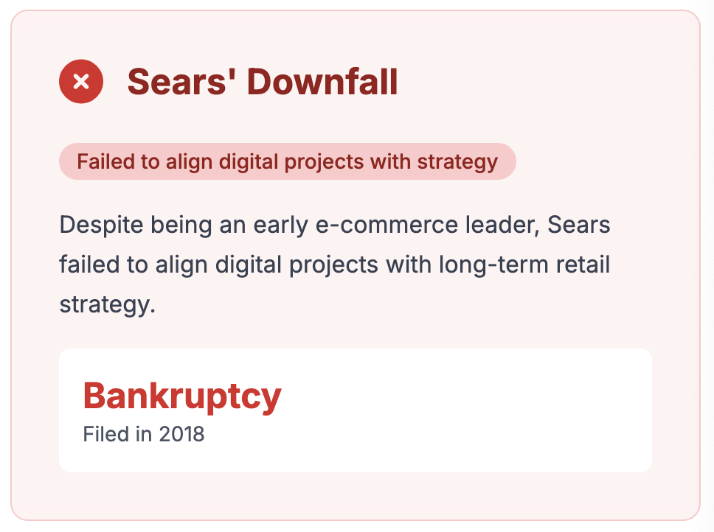This screenshot has width=714, height=532.
Task: Click the red X circle icon
Action: (81, 81)
